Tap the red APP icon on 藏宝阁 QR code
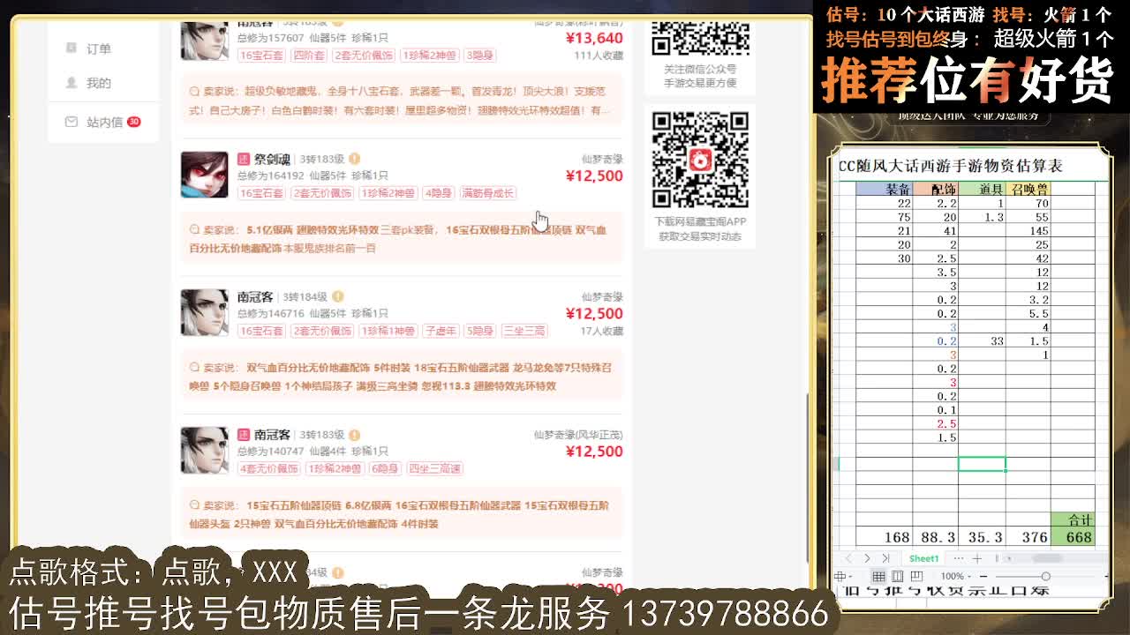 tap(700, 160)
